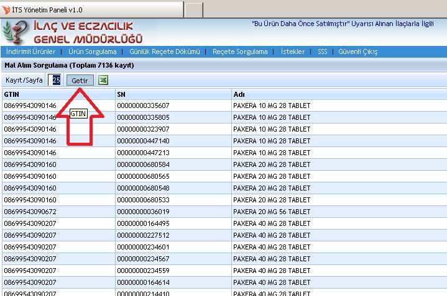Click serial number 00000000234601
This screenshot has width=447, height=296.
pyautogui.click(x=143, y=247)
